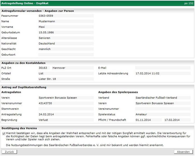Click the Geburtsdatum field 15.05.1986
Image resolution: width=195 pixels, height=156 pixels.
[66, 32]
